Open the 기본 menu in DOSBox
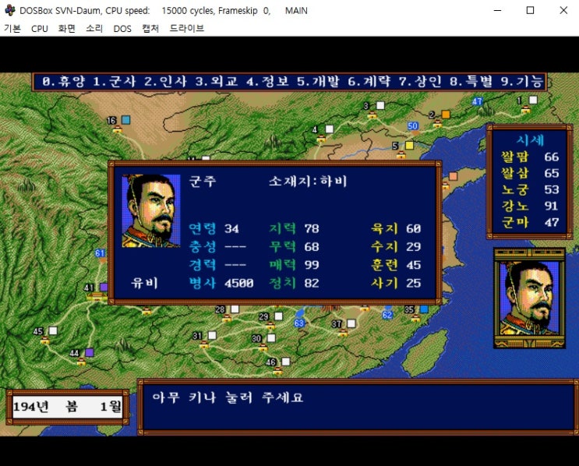This screenshot has height=466, width=579. tap(12, 28)
